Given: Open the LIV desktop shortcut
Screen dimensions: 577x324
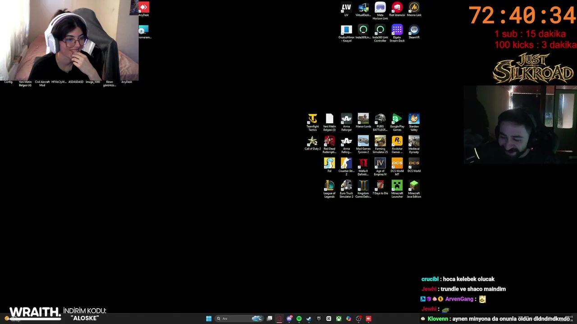Looking at the screenshot, I should point(346,9).
